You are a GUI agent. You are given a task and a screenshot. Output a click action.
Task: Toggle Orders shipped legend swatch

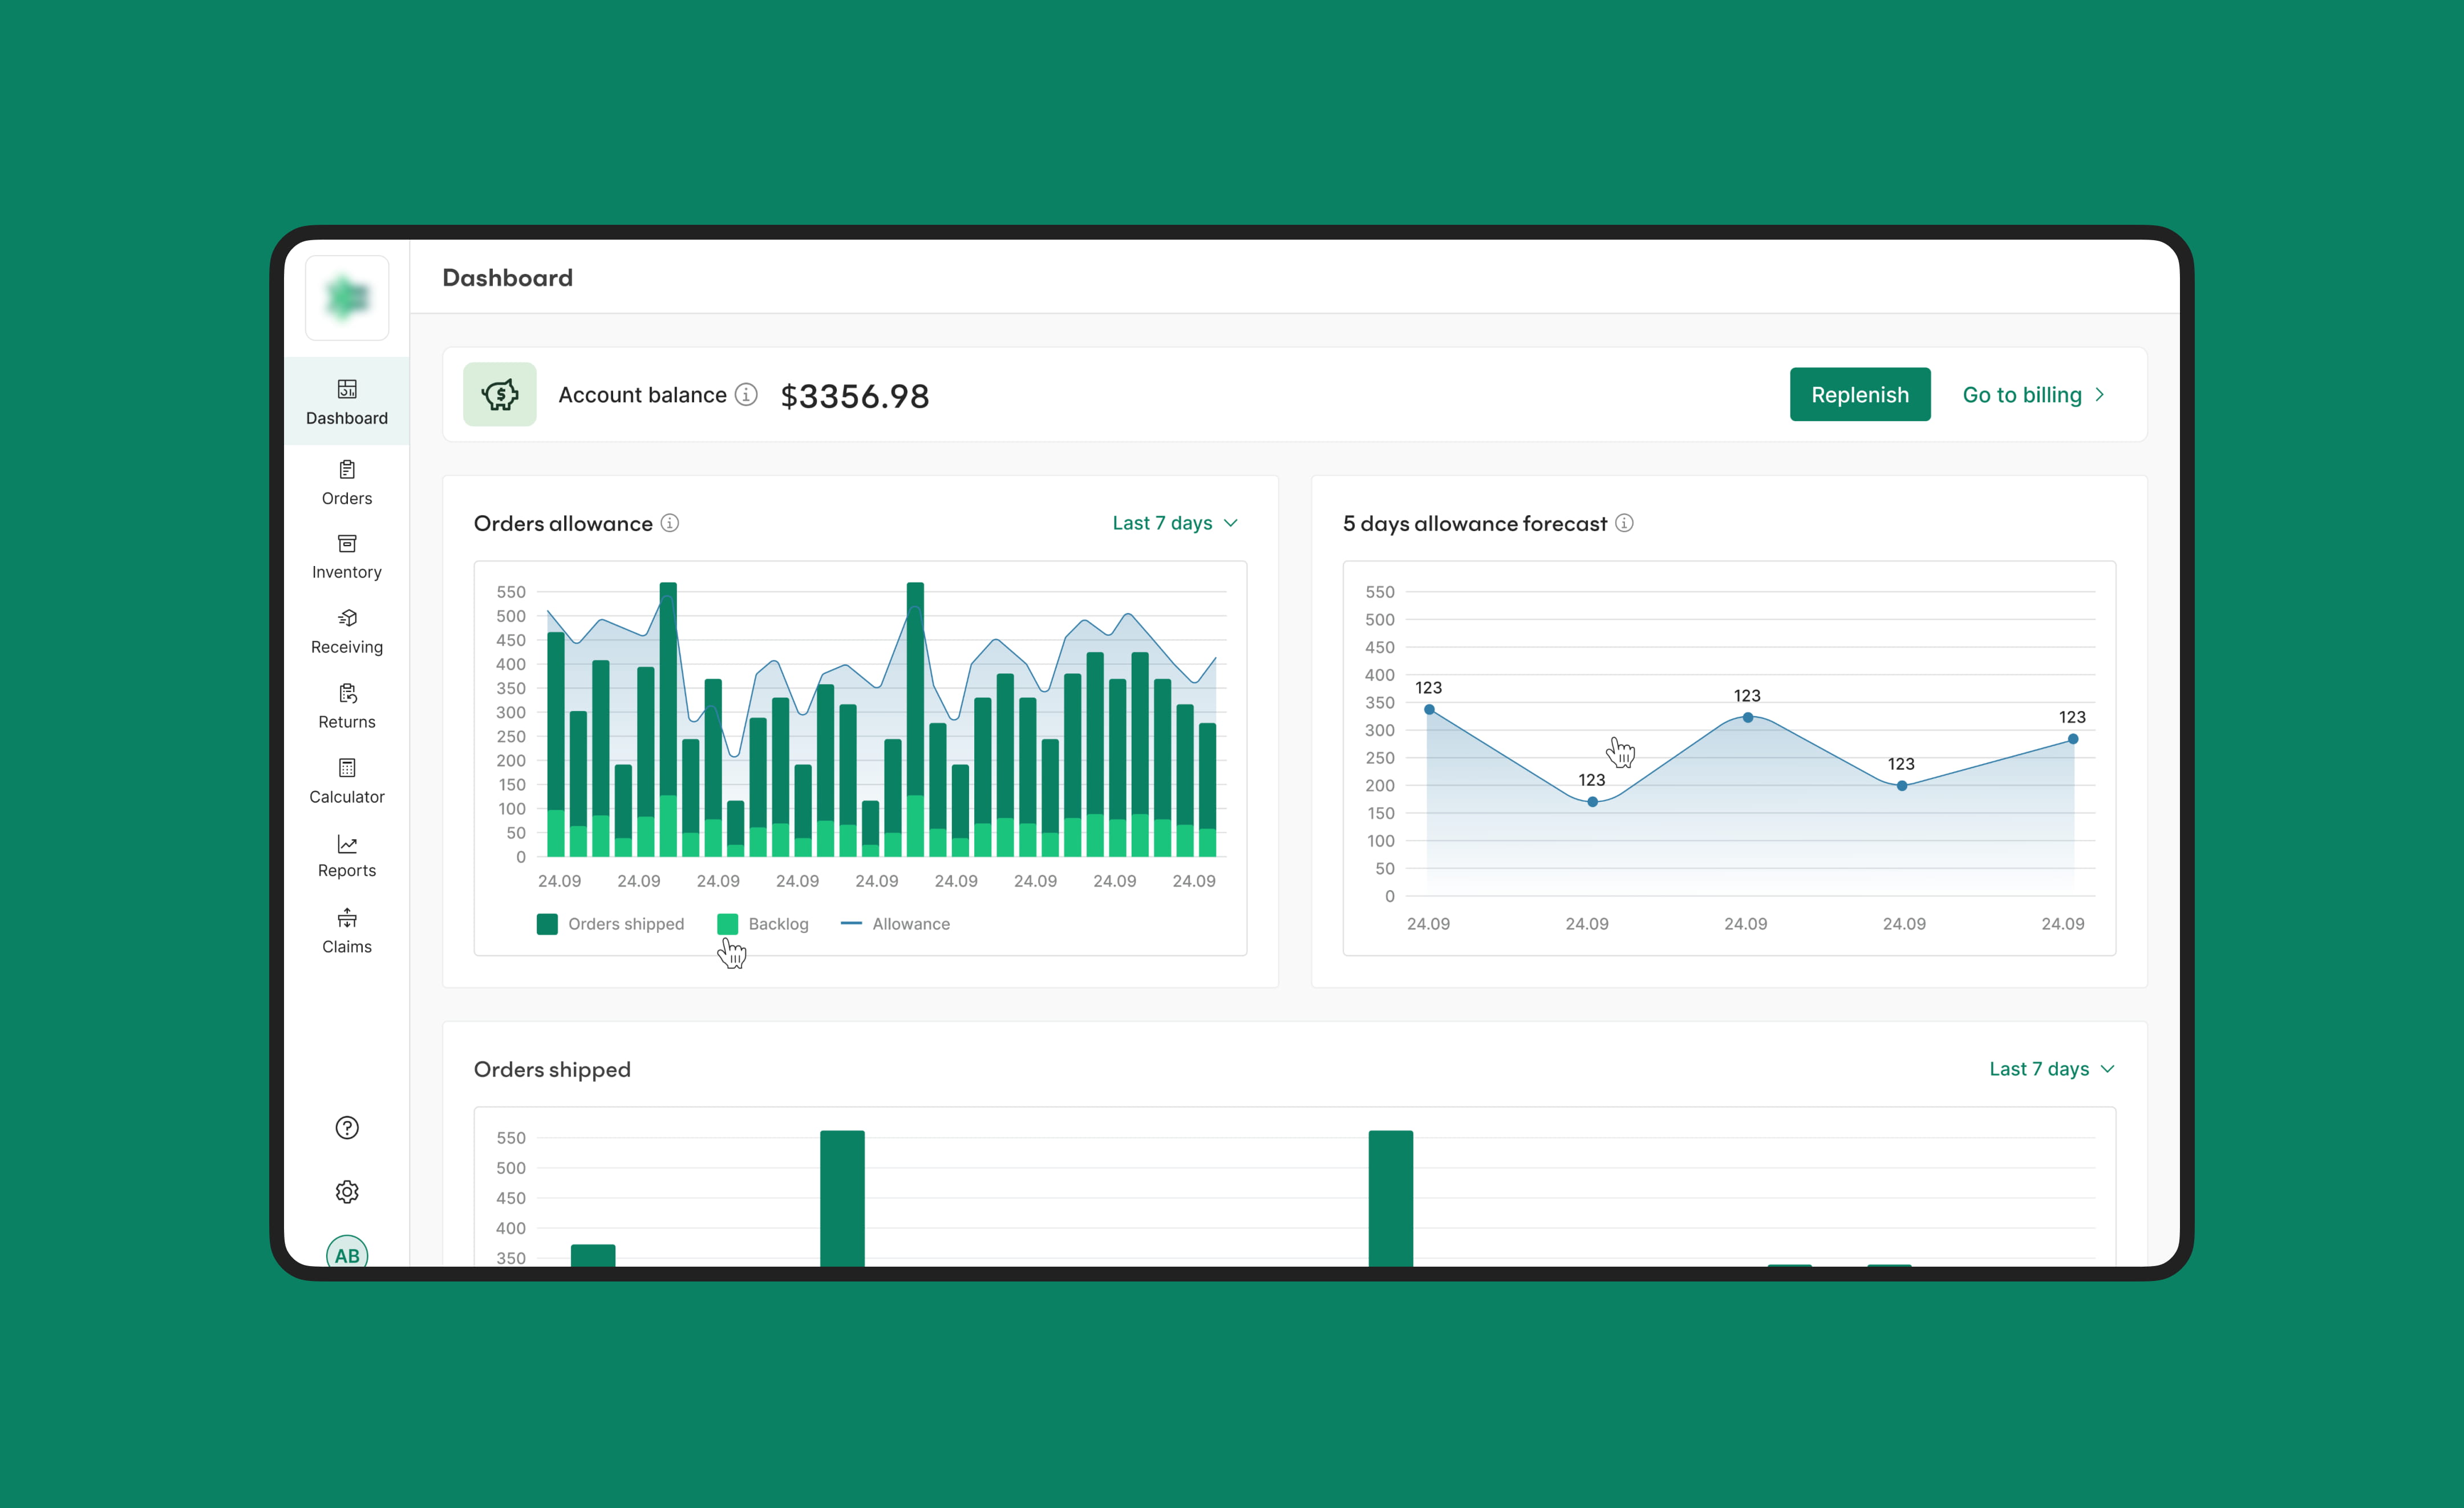click(x=547, y=924)
